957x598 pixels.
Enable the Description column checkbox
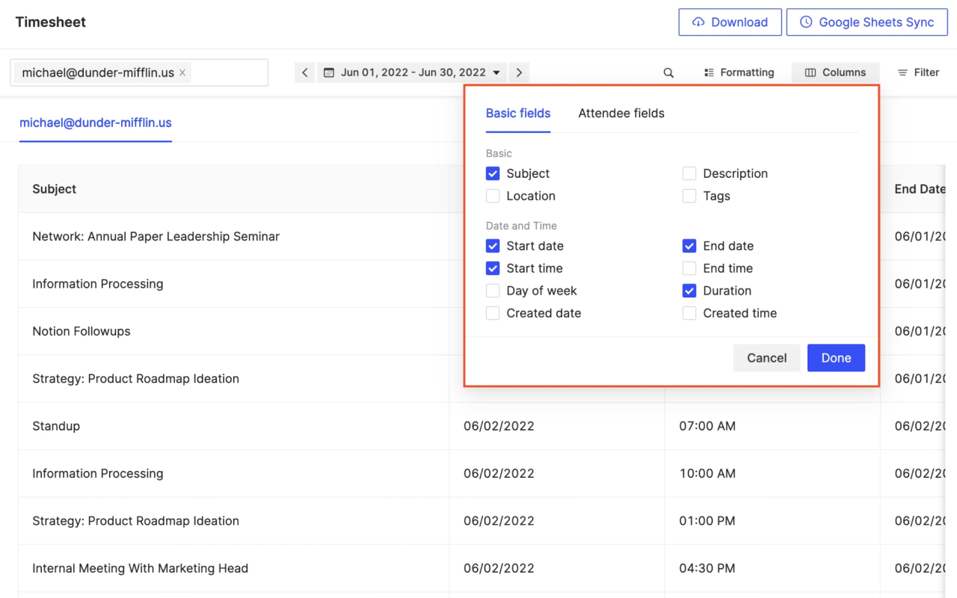pos(689,173)
